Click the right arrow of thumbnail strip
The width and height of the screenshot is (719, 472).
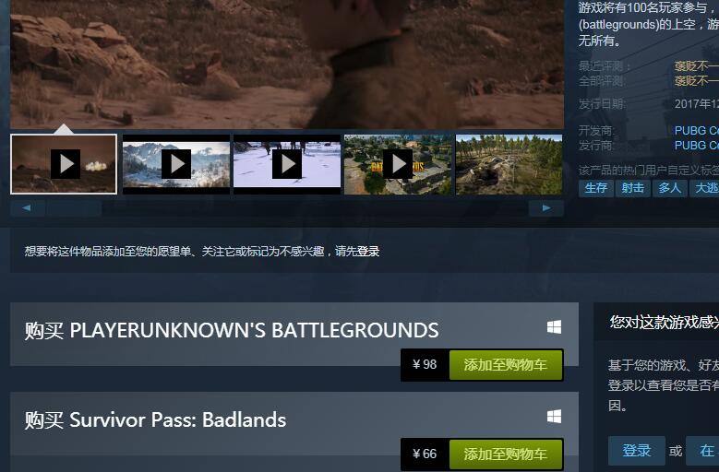(546, 207)
